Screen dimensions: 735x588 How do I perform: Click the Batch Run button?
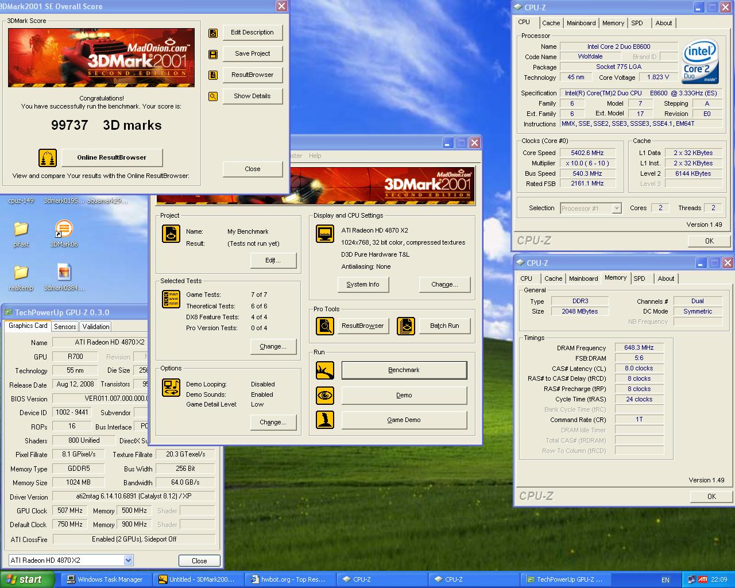coord(445,326)
